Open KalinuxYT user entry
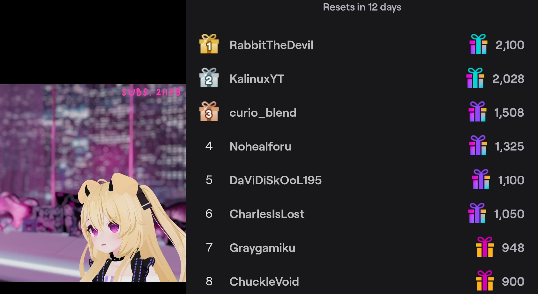Screen dimensions: 538x294 tap(257, 79)
